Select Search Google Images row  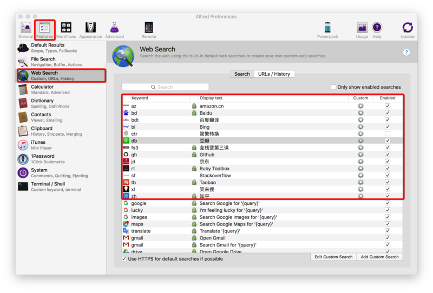click(x=263, y=217)
